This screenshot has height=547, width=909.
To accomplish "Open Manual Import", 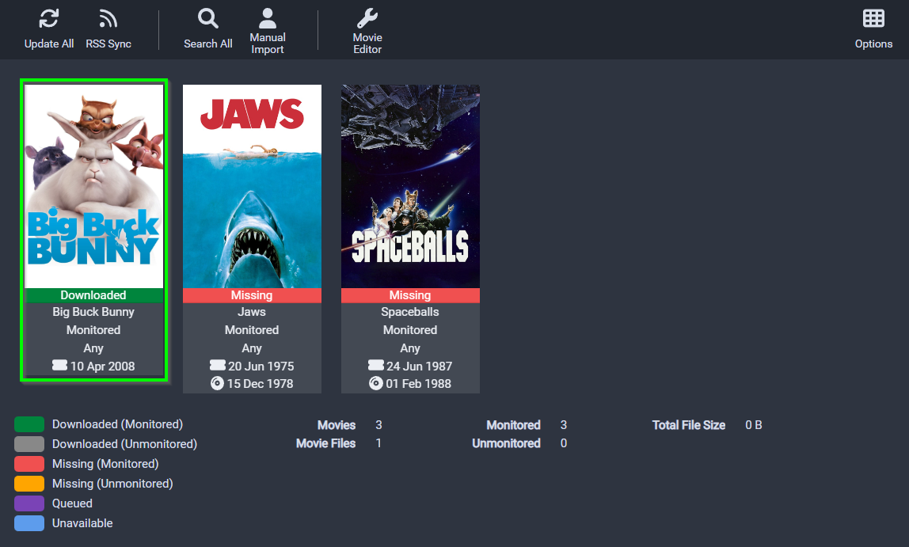I will (x=268, y=17).
